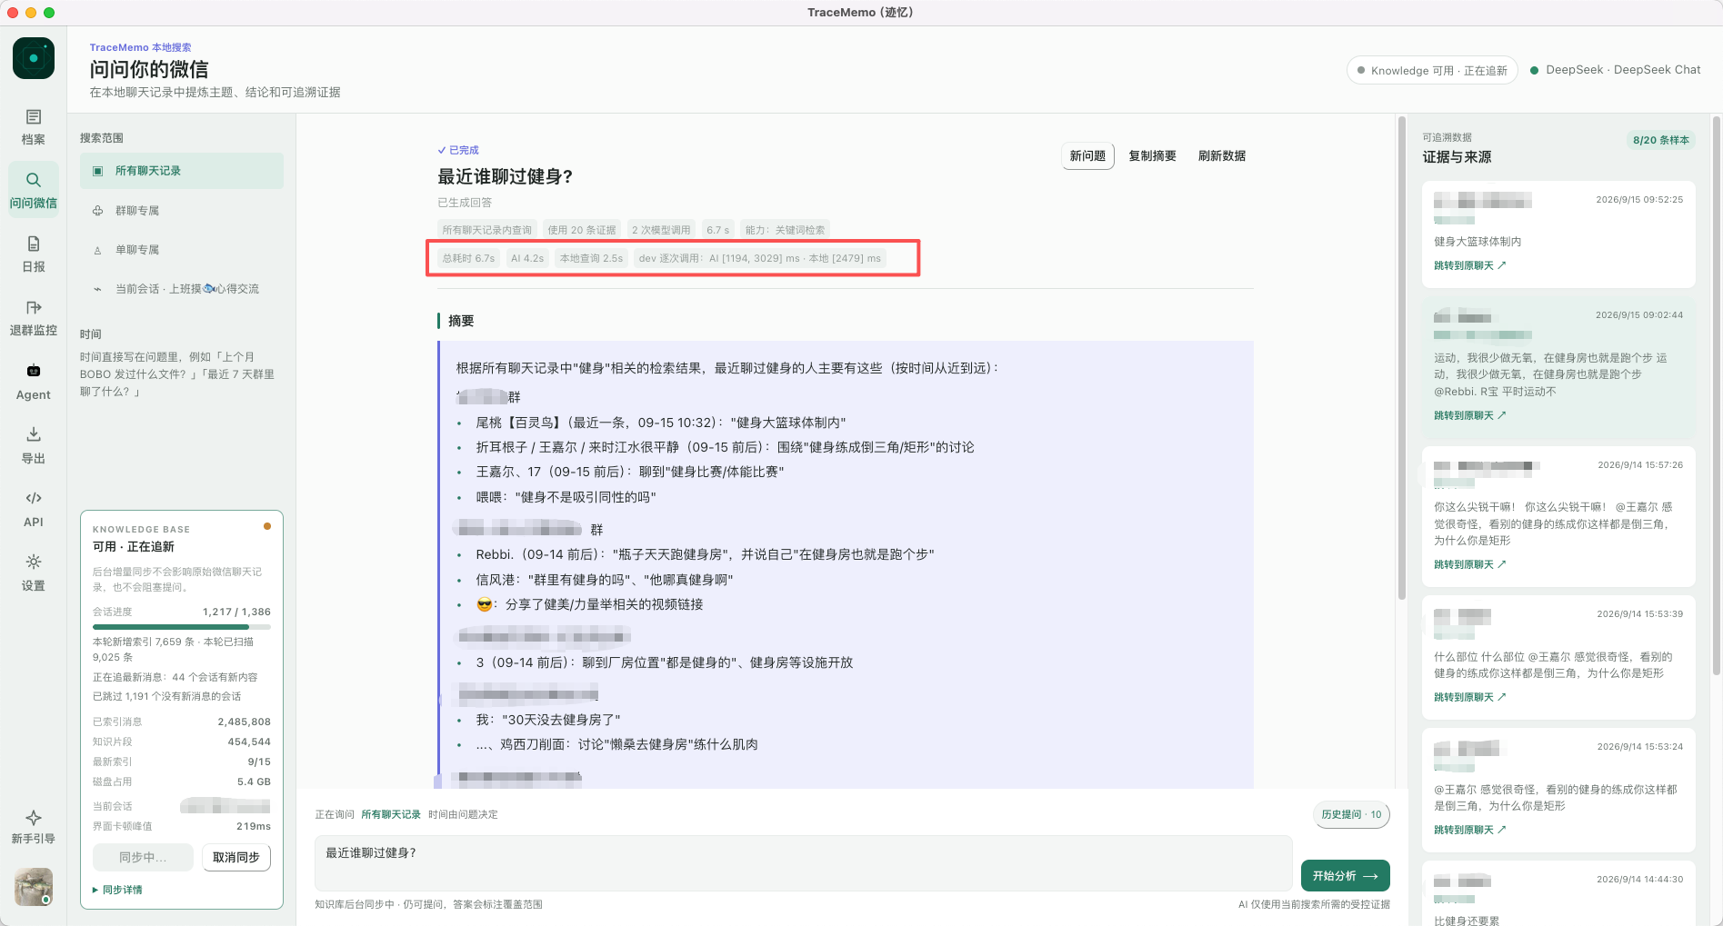Click 能力: 关键词检索 tag
1723x926 pixels.
tap(786, 230)
